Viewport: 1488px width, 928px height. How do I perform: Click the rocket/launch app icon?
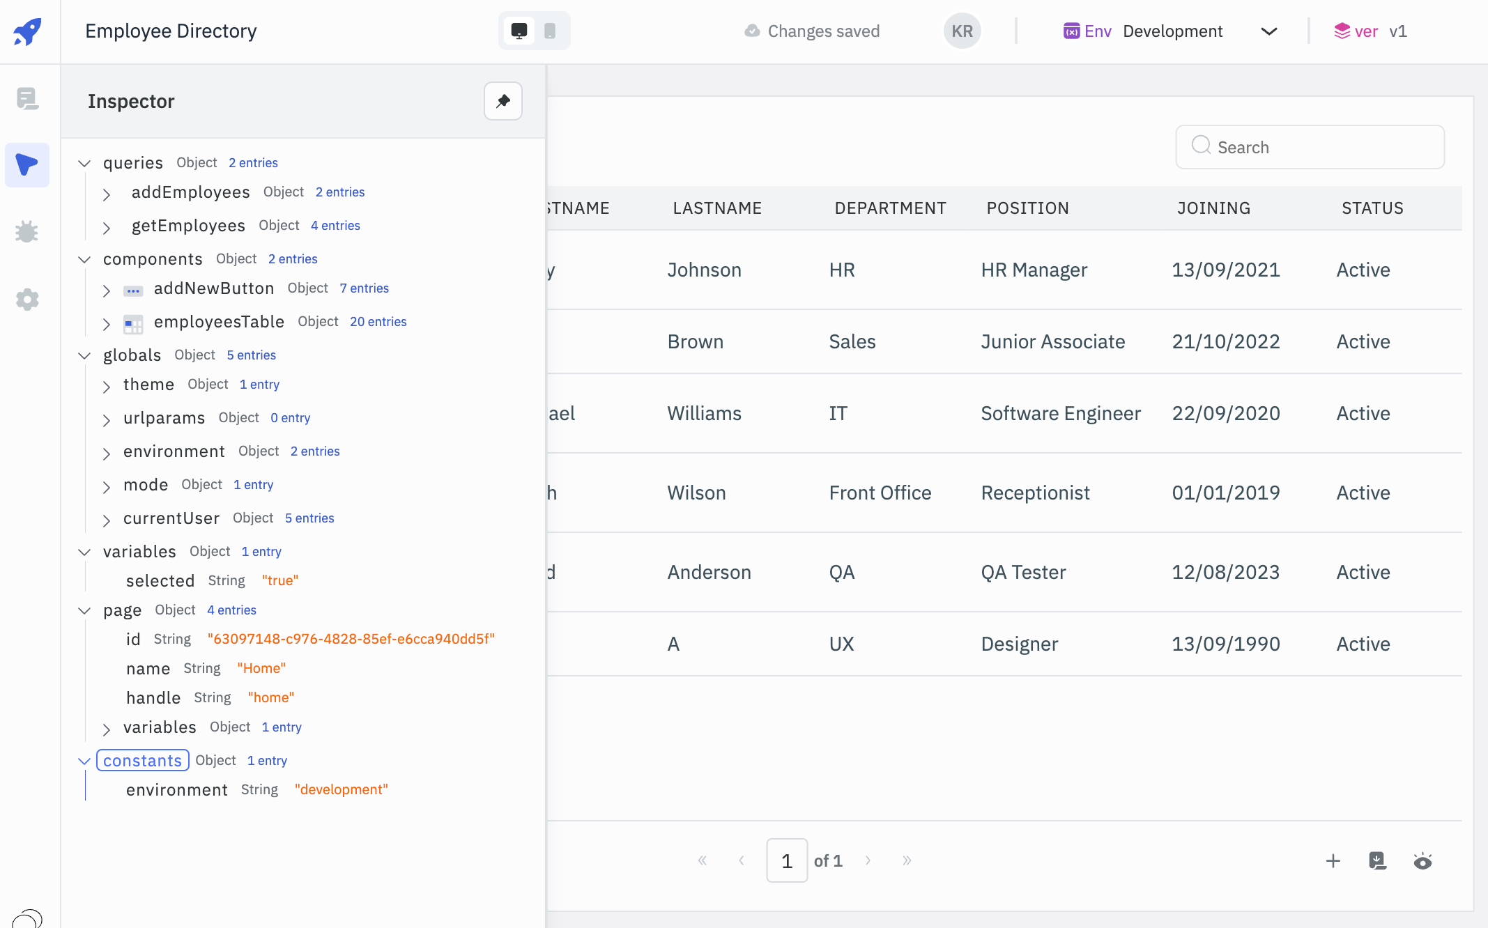click(x=29, y=29)
